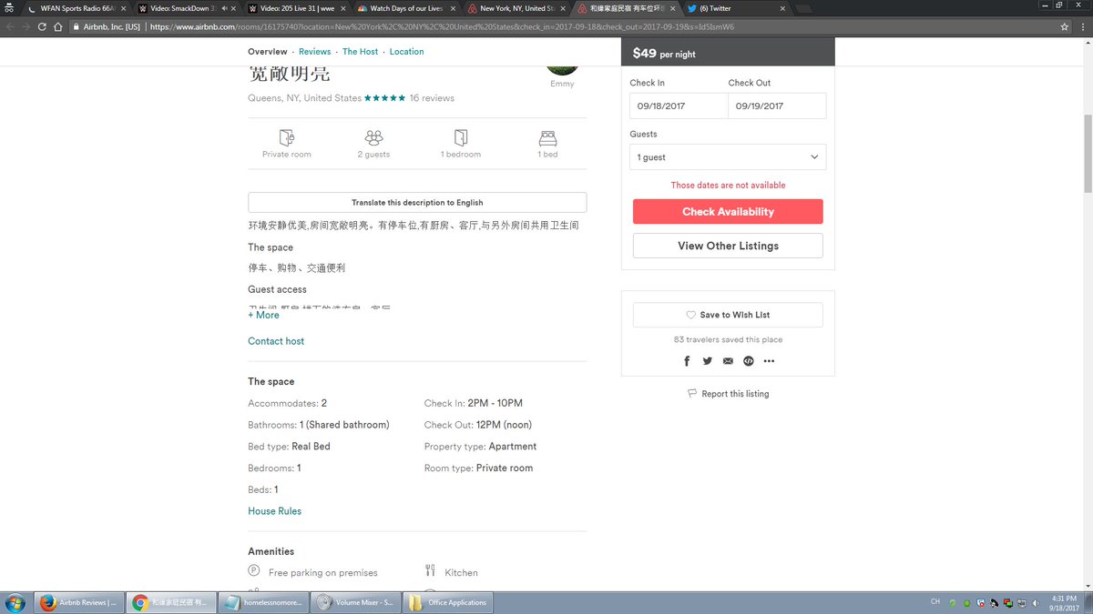Expand the Guests dropdown

[x=728, y=156]
